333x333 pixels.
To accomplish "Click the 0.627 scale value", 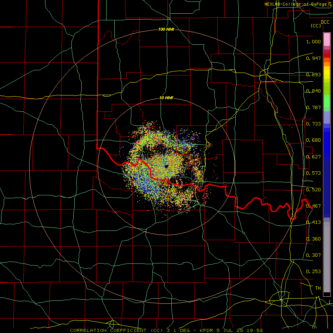I will (313, 157).
